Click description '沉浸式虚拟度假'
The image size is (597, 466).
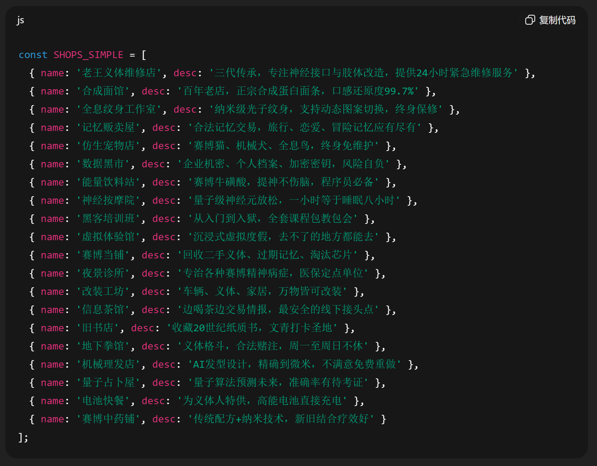pos(231,237)
